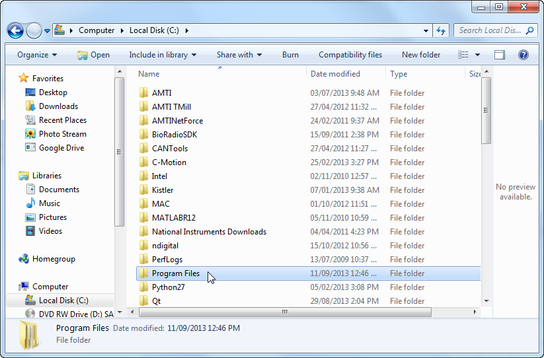This screenshot has width=544, height=358.
Task: Click Burn in the toolbar
Action: click(290, 55)
